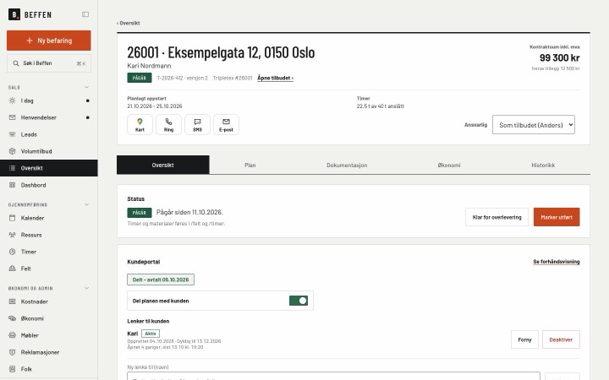
Task: Focus the Søk i Beffen search field
Action: [49, 63]
